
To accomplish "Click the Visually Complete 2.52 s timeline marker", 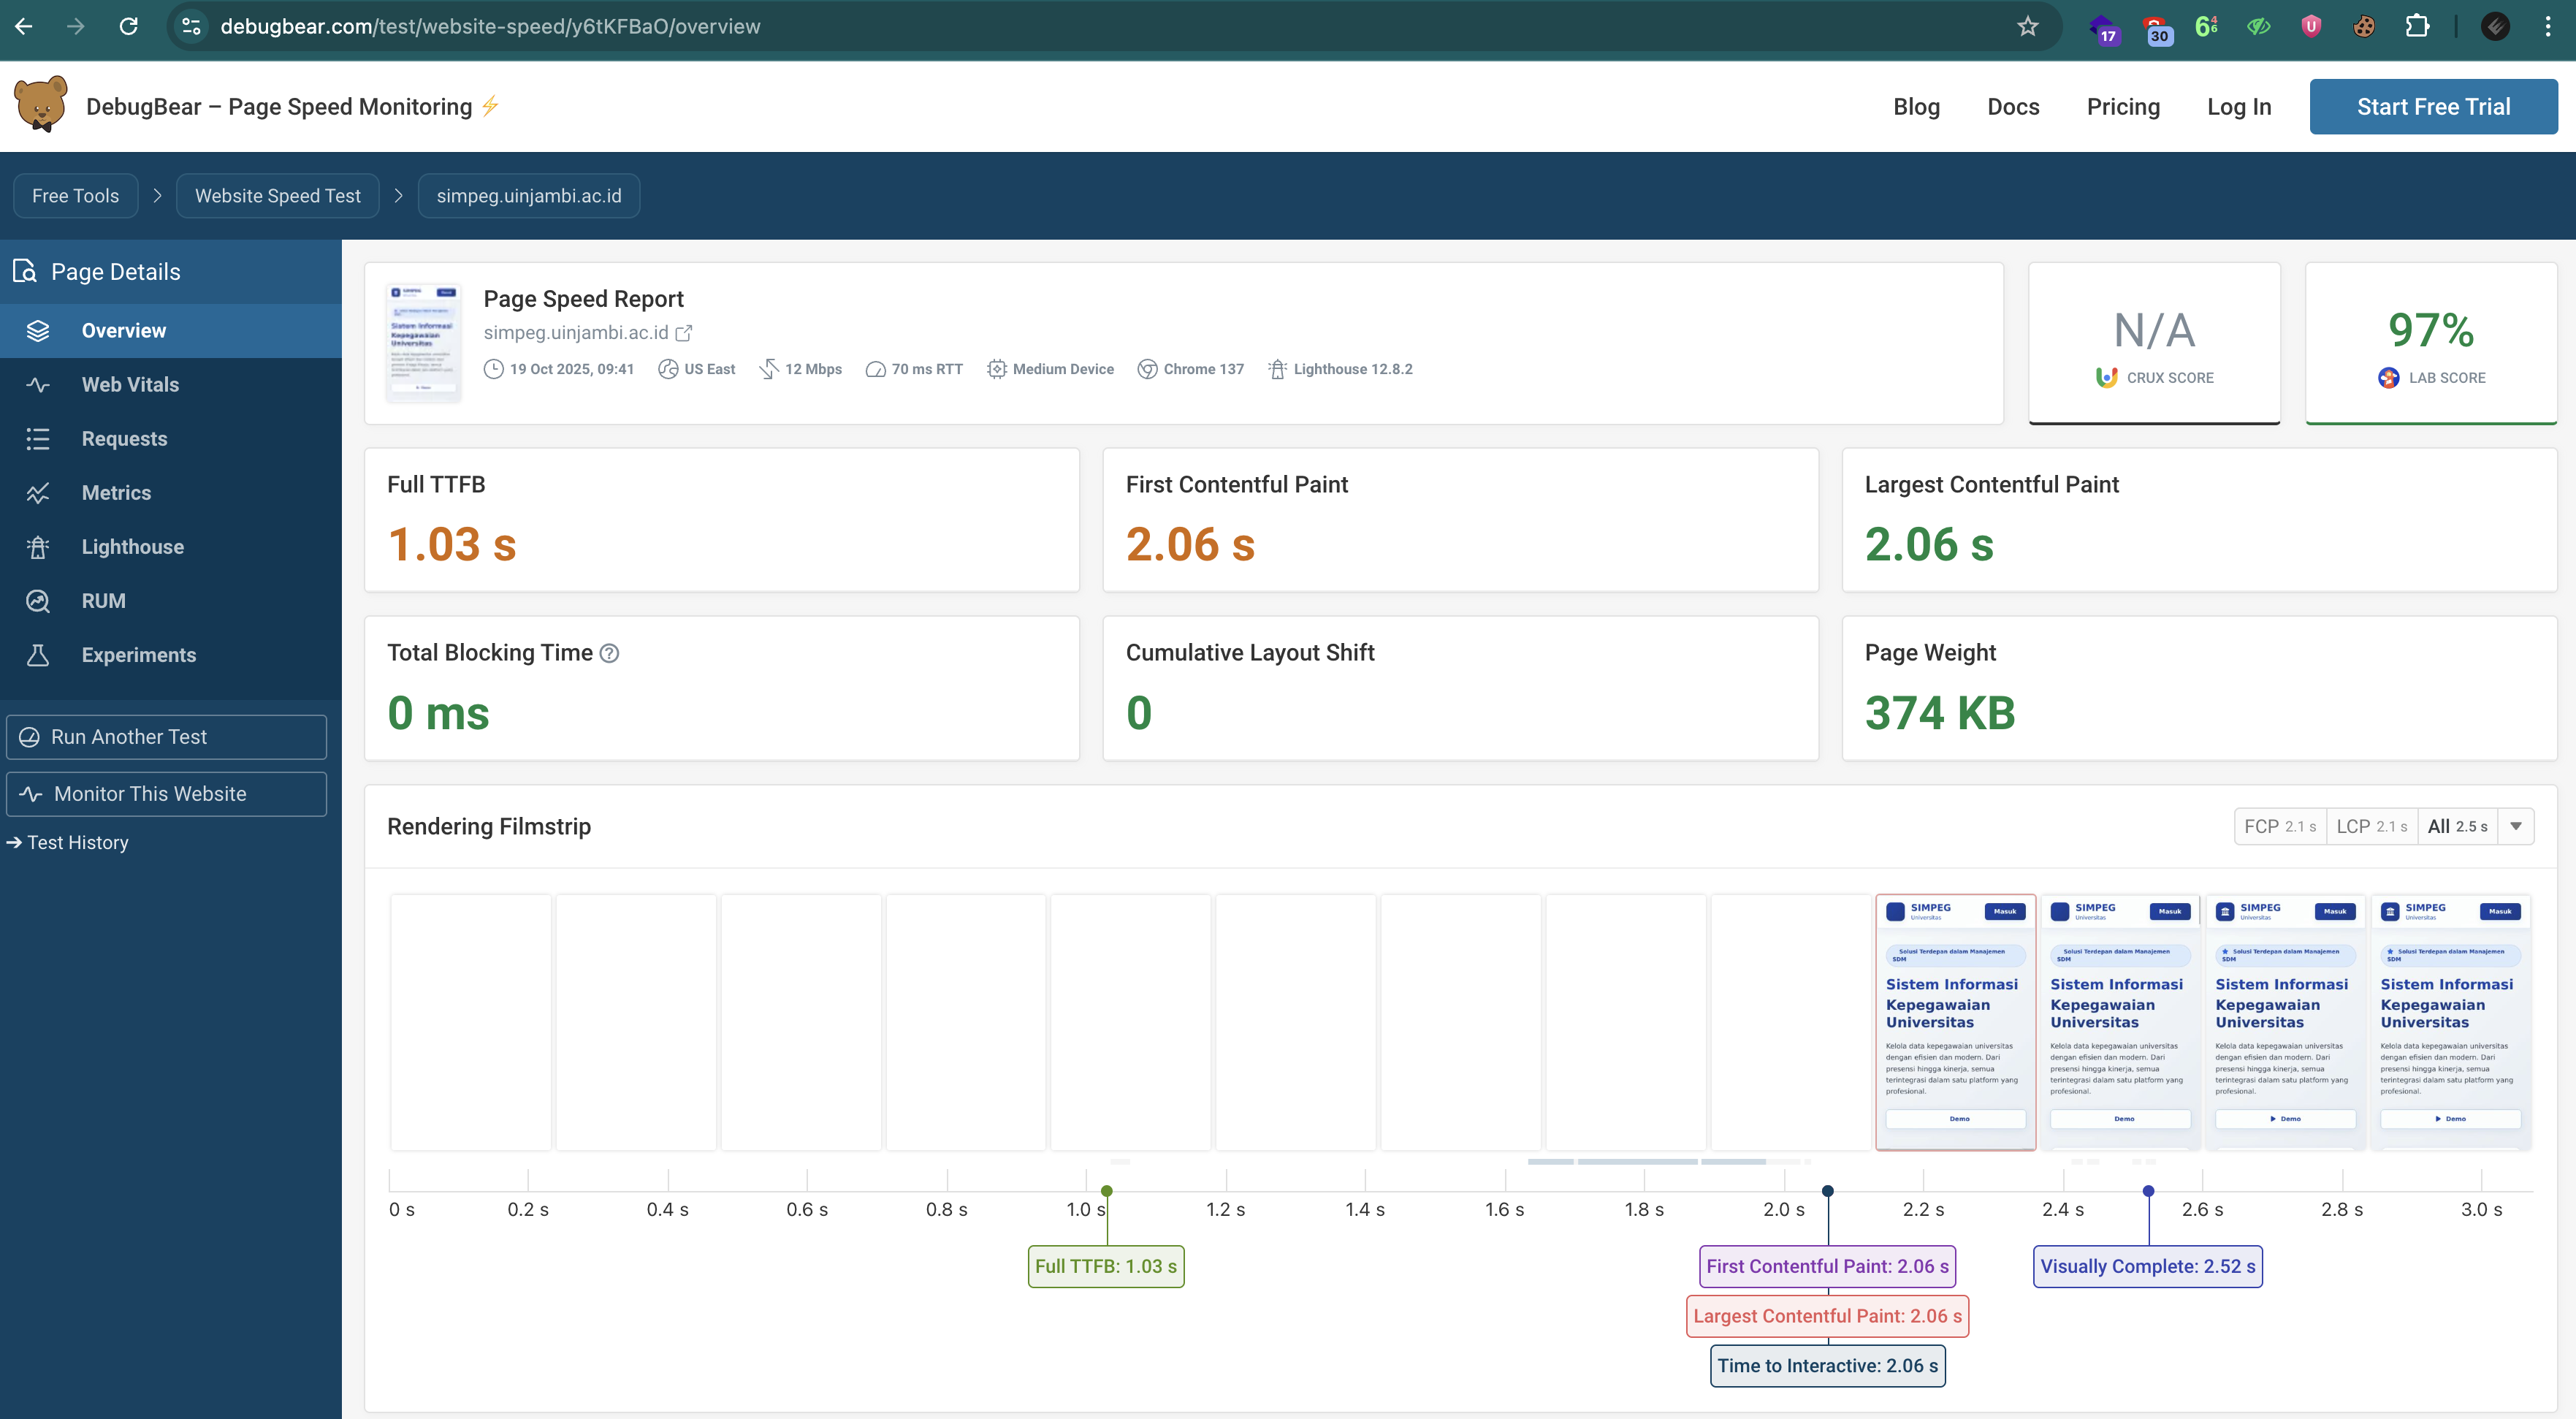I will pos(2147,1267).
